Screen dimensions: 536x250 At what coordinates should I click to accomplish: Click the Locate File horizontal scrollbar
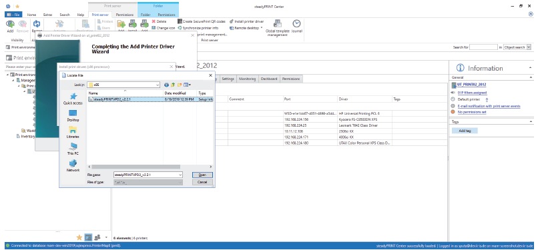(136, 167)
